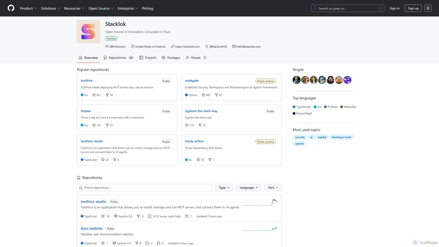This screenshot has width=439, height=247.
Task: Click the 120 followers link
Action: point(115,47)
